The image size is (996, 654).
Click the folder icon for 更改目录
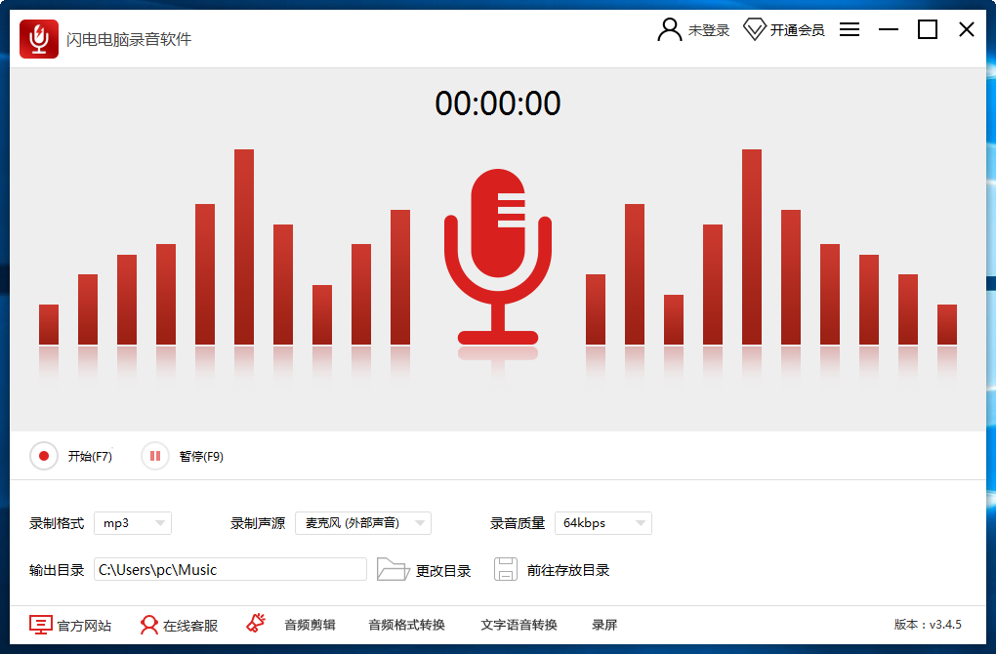(394, 568)
